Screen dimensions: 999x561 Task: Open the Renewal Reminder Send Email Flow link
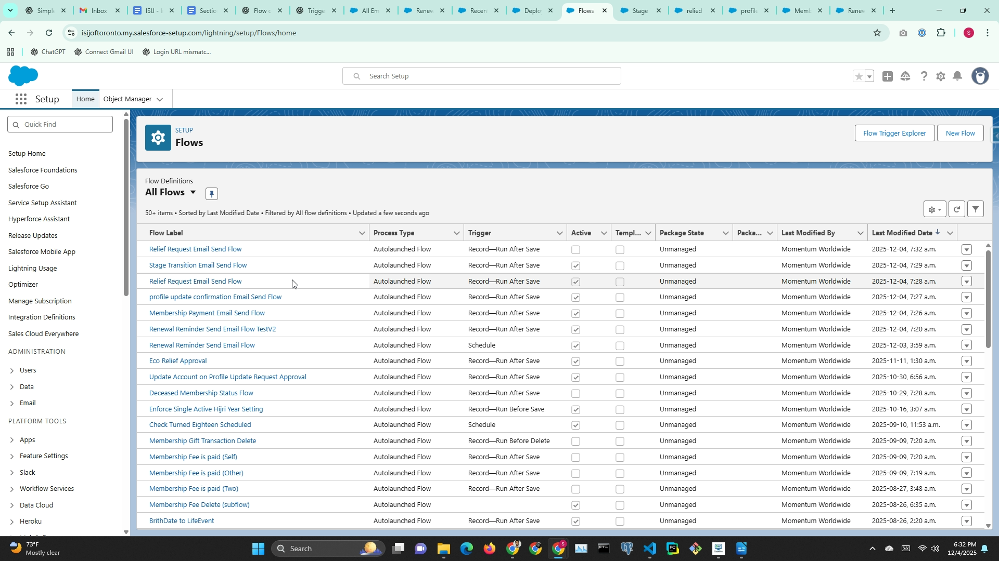(x=202, y=345)
